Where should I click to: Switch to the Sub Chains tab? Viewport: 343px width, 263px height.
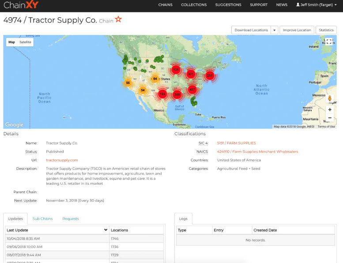point(43,218)
